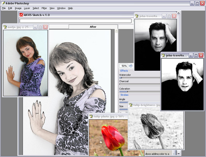Open the Layer menu

click(27, 8)
